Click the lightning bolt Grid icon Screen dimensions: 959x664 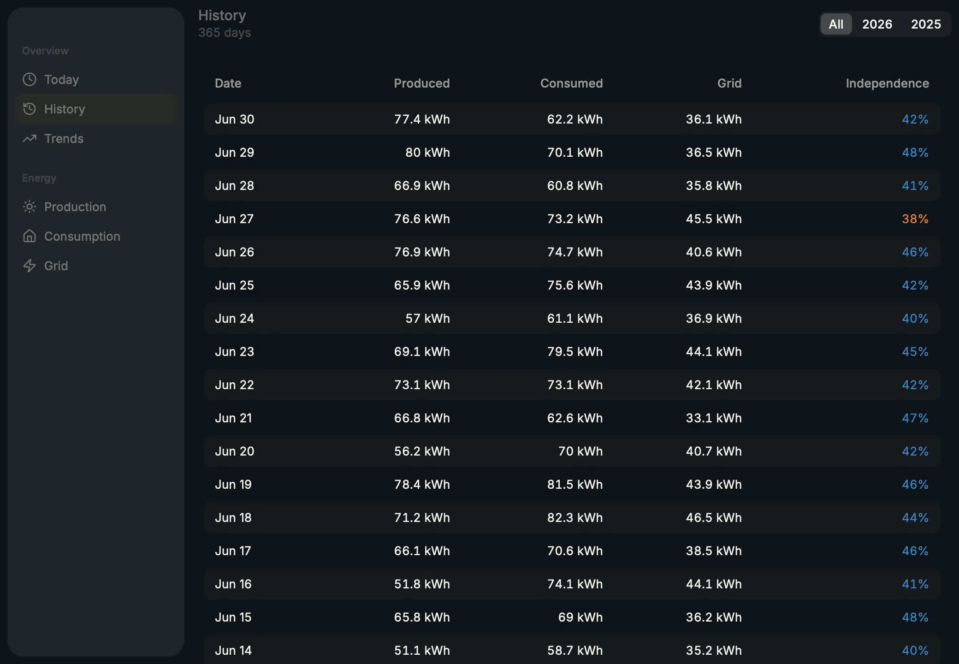click(30, 266)
